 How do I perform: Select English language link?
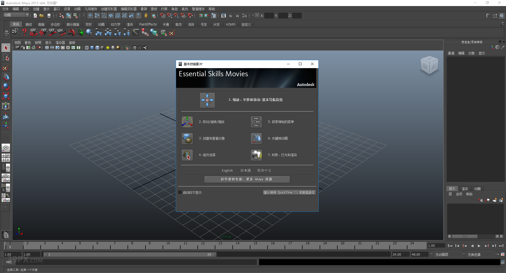click(227, 171)
